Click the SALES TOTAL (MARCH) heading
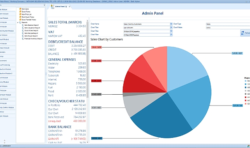Viewport: 250px width, 148px height. pos(65,22)
